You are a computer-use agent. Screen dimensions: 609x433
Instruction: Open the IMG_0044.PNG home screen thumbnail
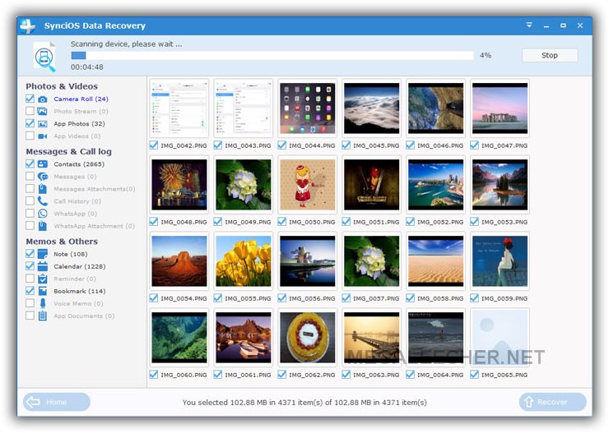[308, 108]
